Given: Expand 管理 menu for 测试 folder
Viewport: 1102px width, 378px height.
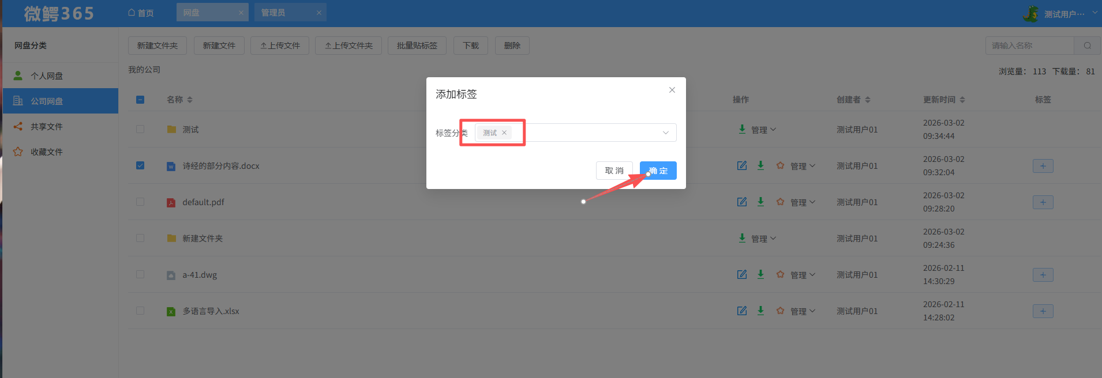Looking at the screenshot, I should tap(764, 130).
